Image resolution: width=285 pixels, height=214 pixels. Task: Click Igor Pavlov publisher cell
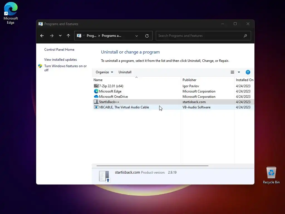[x=191, y=86]
